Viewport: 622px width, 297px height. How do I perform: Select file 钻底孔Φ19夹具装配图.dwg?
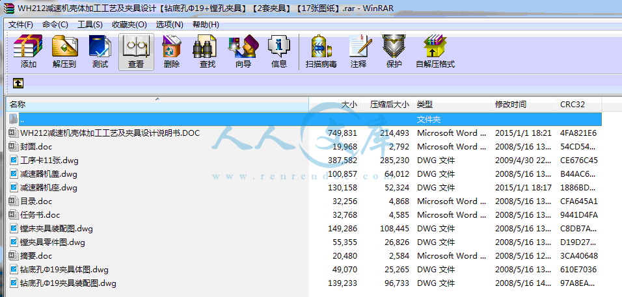[68, 283]
